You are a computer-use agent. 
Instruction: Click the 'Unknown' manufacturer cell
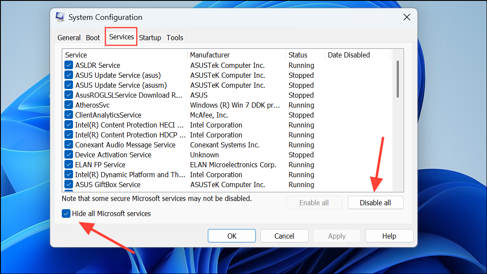tap(204, 155)
